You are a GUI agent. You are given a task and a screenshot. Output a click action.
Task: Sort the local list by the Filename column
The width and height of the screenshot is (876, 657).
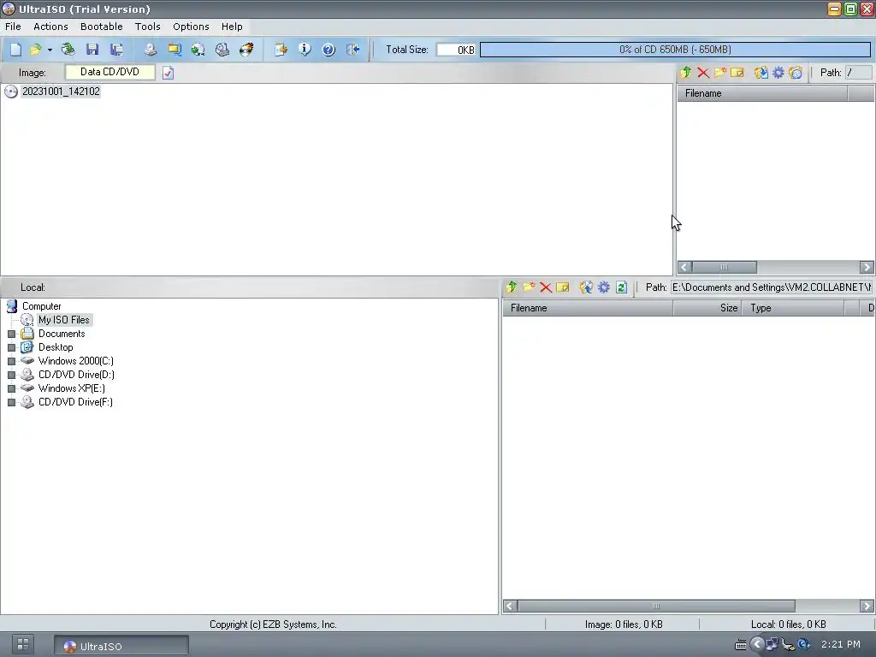[x=588, y=308]
